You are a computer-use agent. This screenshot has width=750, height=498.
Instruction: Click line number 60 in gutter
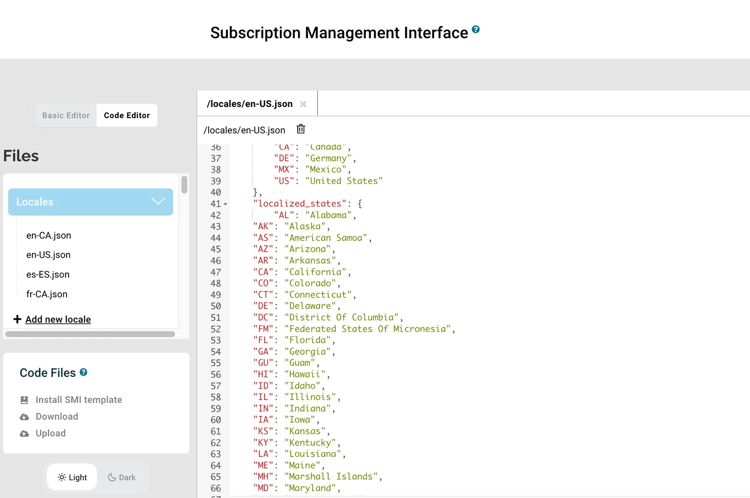216,420
